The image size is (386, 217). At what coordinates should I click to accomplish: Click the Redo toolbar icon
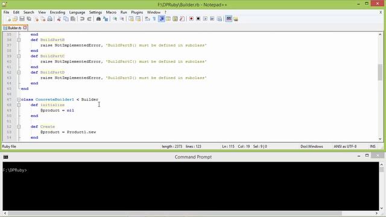click(x=89, y=19)
